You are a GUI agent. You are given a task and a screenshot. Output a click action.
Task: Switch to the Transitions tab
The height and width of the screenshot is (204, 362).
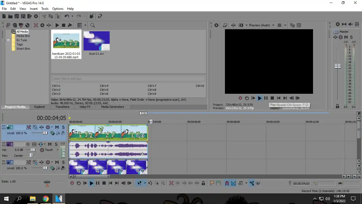[62, 107]
